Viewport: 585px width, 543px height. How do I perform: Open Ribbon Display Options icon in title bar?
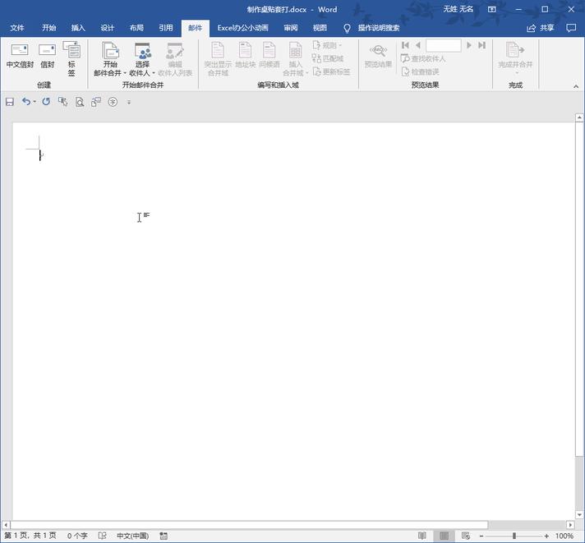click(x=492, y=9)
